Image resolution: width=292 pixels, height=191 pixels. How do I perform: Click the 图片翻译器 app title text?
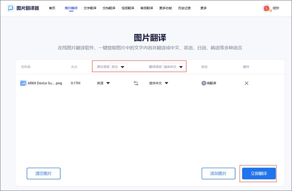[x=28, y=8]
